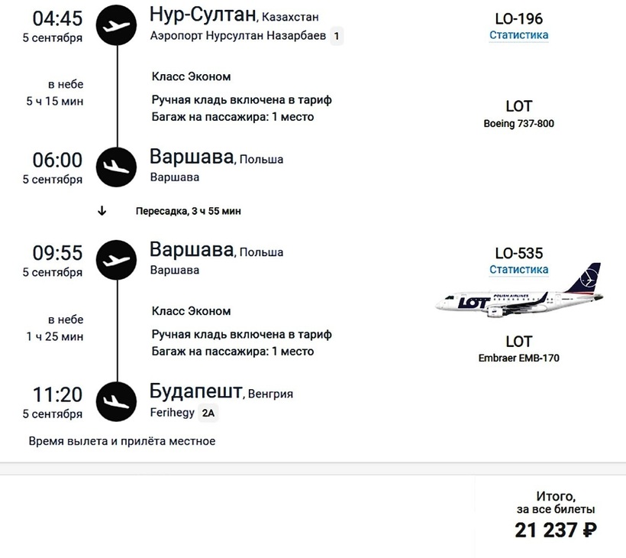Click the 11:20 arrival time
Screen dimensions: 626x558
57,395
